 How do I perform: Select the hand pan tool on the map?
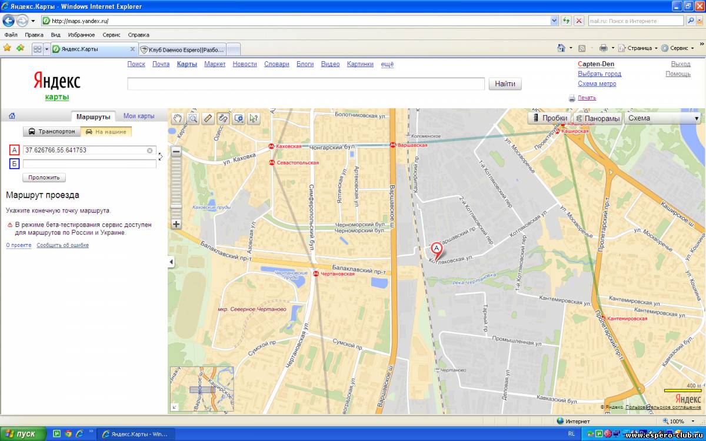tap(177, 118)
